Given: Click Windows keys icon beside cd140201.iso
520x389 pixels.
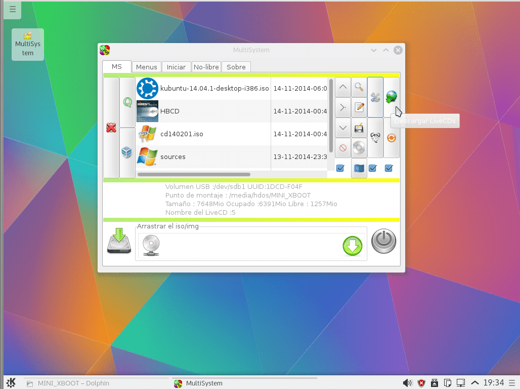Looking at the screenshot, I should [147, 134].
